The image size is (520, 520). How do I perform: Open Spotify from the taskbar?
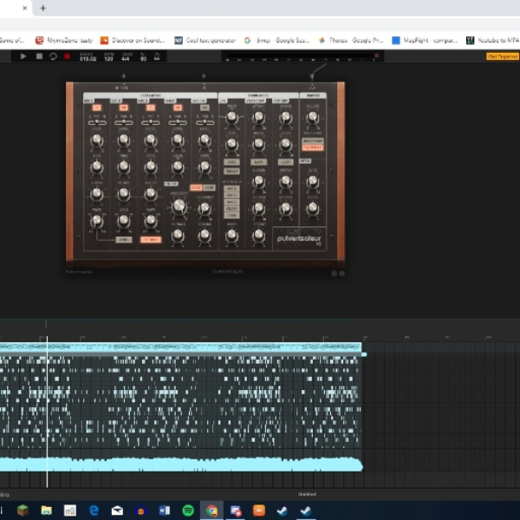(188, 510)
